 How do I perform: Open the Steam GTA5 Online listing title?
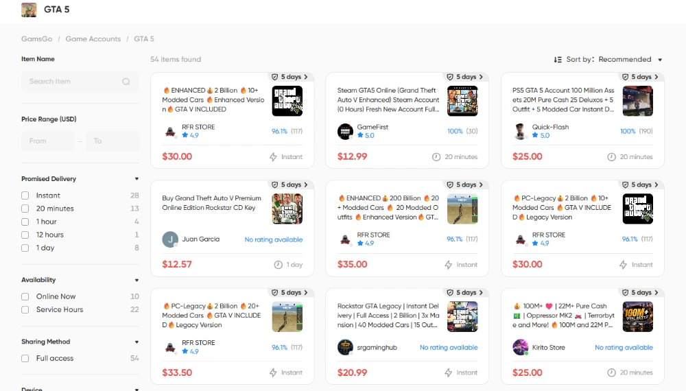[388, 99]
